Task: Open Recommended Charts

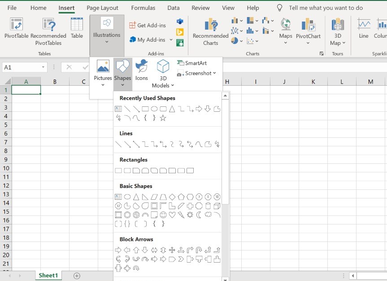Action: click(x=210, y=30)
